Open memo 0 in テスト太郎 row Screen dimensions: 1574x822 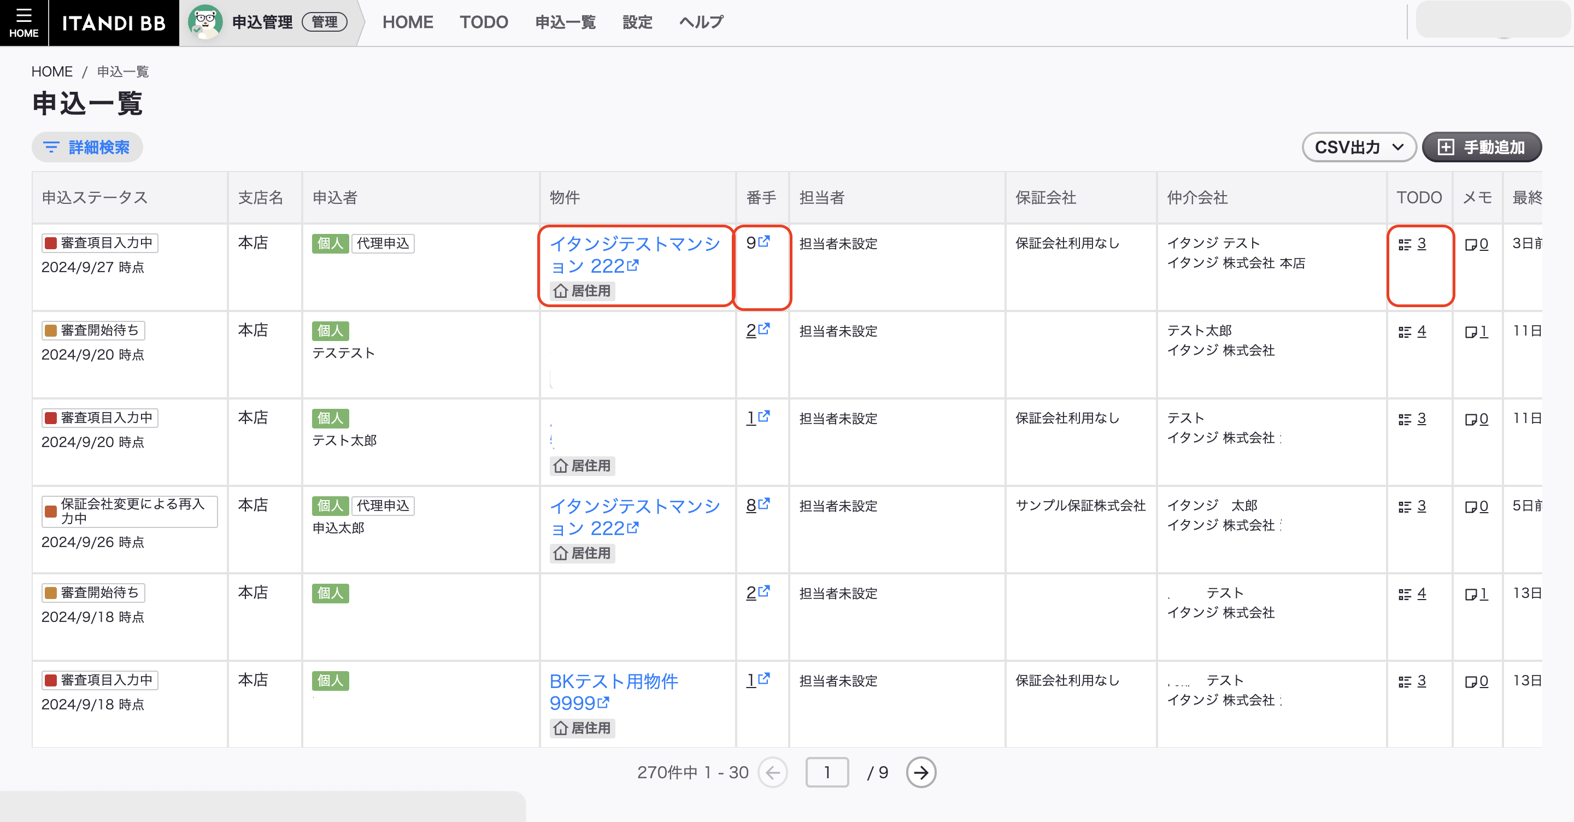pyautogui.click(x=1476, y=419)
